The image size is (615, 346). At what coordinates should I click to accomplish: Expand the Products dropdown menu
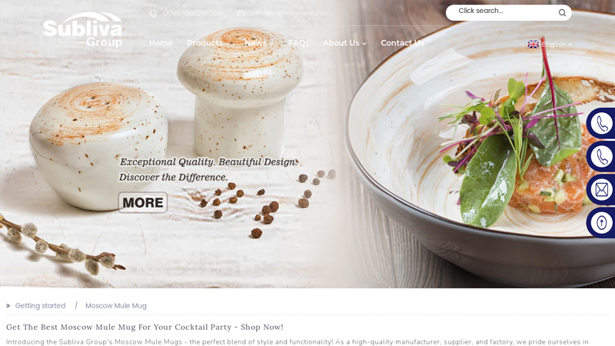point(208,43)
